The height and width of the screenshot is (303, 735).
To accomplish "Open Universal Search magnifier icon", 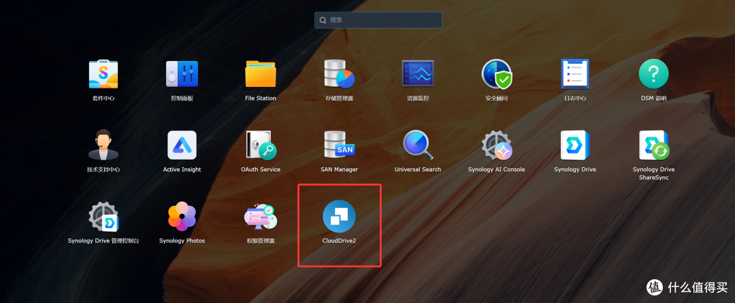I will click(418, 145).
